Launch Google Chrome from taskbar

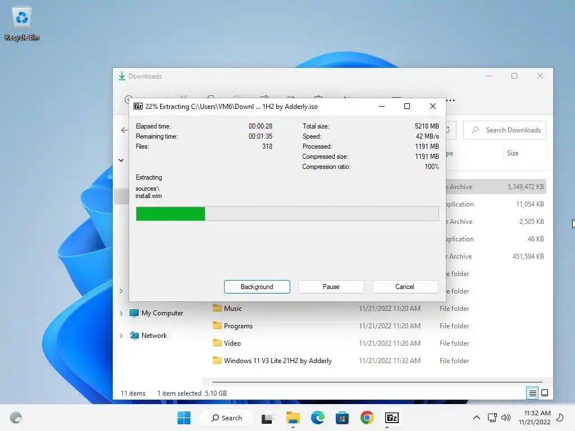pos(367,418)
